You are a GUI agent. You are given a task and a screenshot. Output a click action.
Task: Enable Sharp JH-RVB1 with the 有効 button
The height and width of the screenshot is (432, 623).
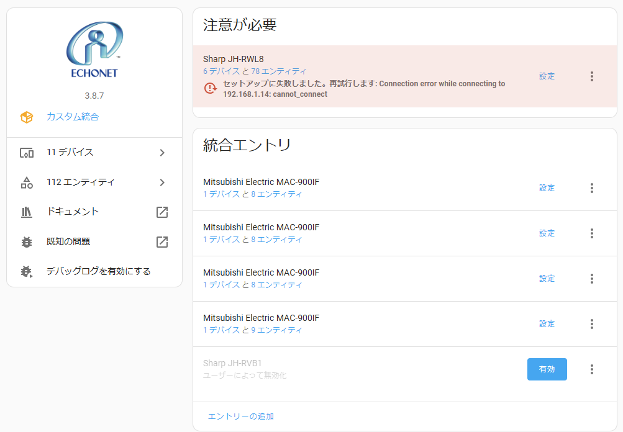(547, 369)
